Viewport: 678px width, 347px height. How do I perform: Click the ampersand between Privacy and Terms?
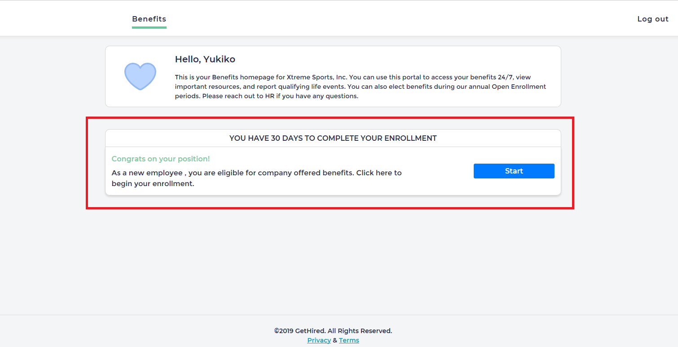(335, 340)
